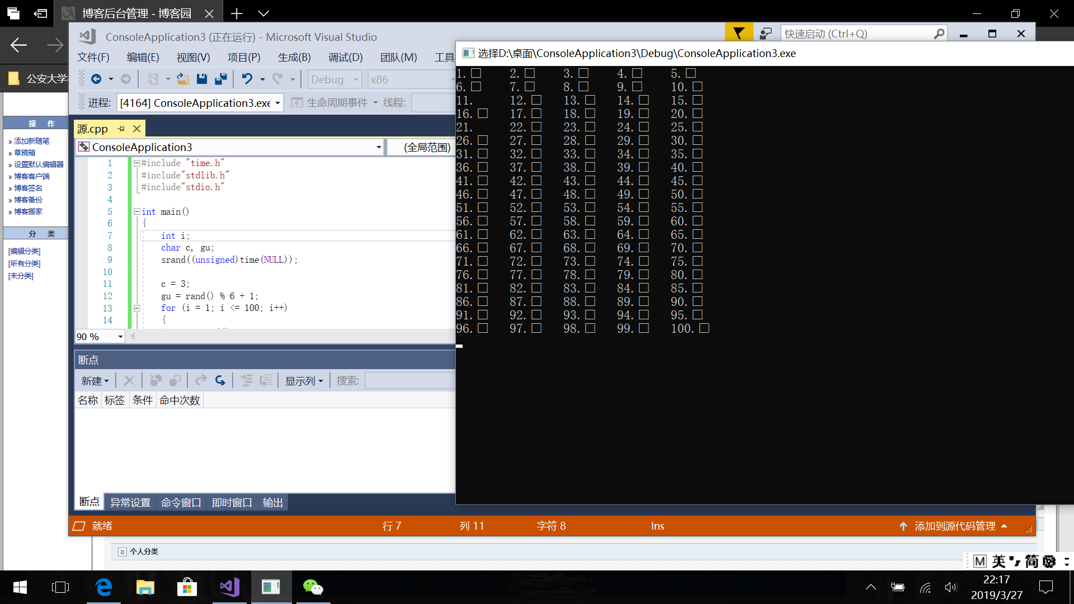Click 添加到源代码管理 in status bar
The image size is (1074, 604).
pos(954,526)
